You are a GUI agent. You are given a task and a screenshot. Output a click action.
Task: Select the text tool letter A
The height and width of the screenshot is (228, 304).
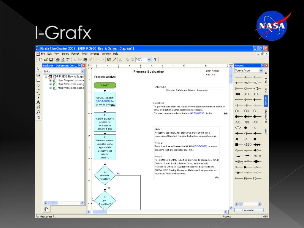[x=38, y=102]
